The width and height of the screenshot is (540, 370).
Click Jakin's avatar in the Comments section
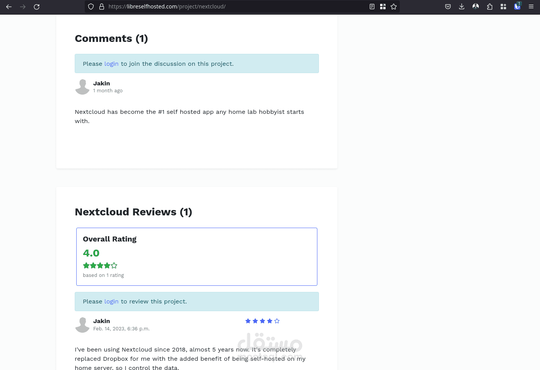[x=82, y=87]
